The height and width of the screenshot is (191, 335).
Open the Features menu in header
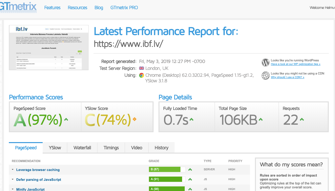click(52, 8)
